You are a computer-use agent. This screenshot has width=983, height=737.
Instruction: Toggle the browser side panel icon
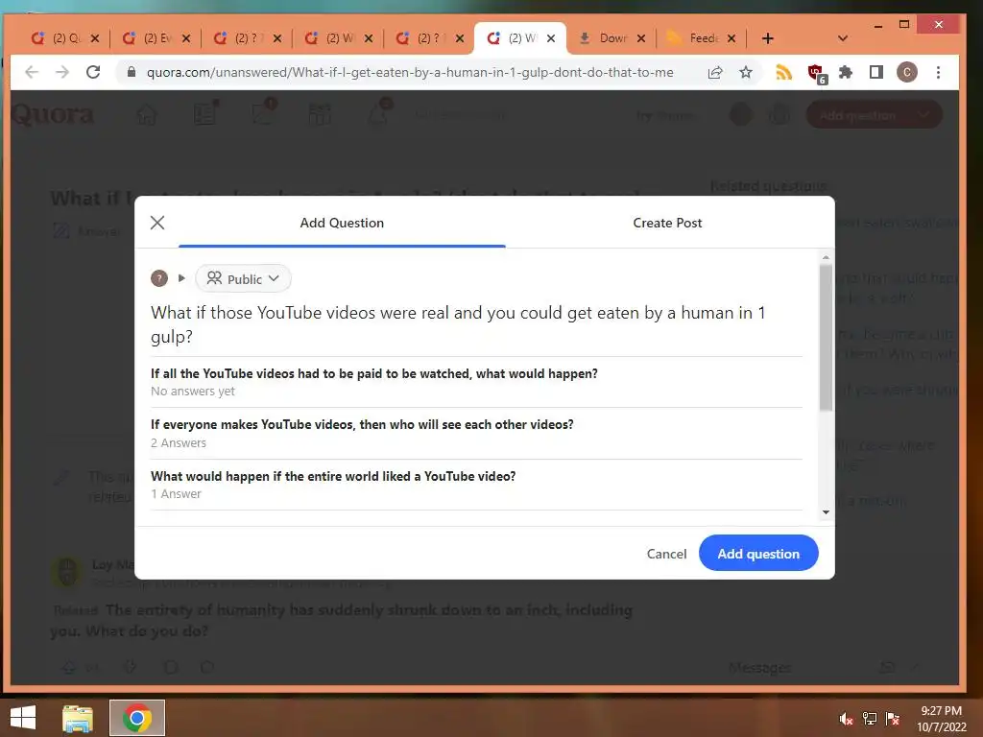pos(876,73)
